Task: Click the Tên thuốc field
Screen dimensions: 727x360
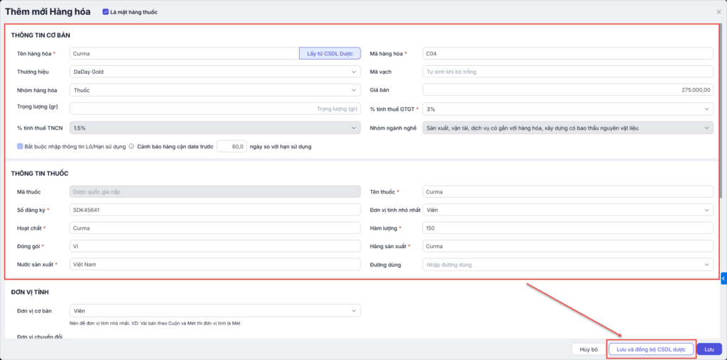Action: (x=568, y=191)
